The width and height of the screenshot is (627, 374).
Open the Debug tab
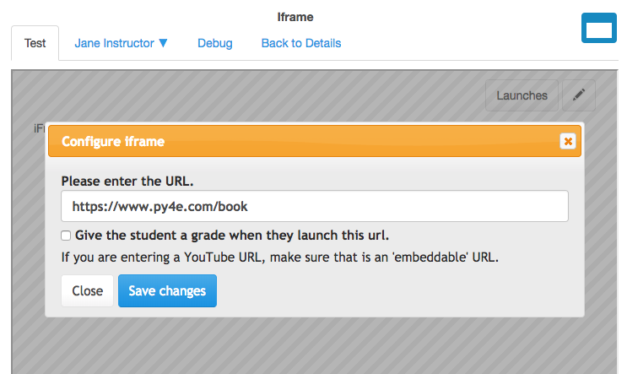[214, 43]
